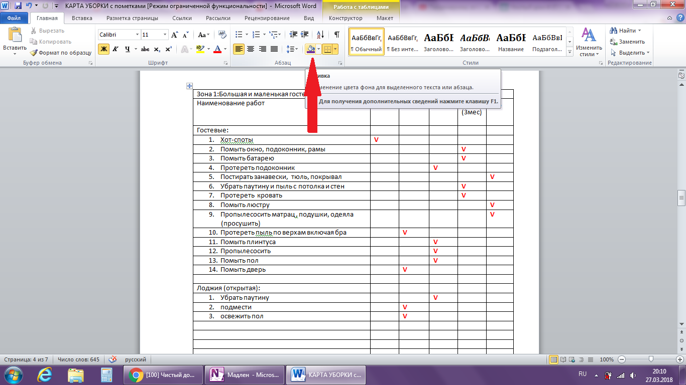686x385 pixels.
Task: Increase font size with the grow-font icon
Action: point(174,35)
